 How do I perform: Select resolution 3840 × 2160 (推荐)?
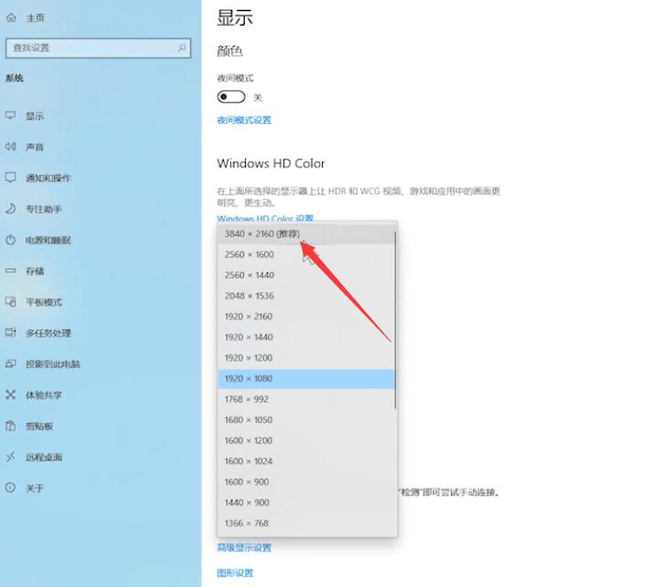(x=306, y=234)
